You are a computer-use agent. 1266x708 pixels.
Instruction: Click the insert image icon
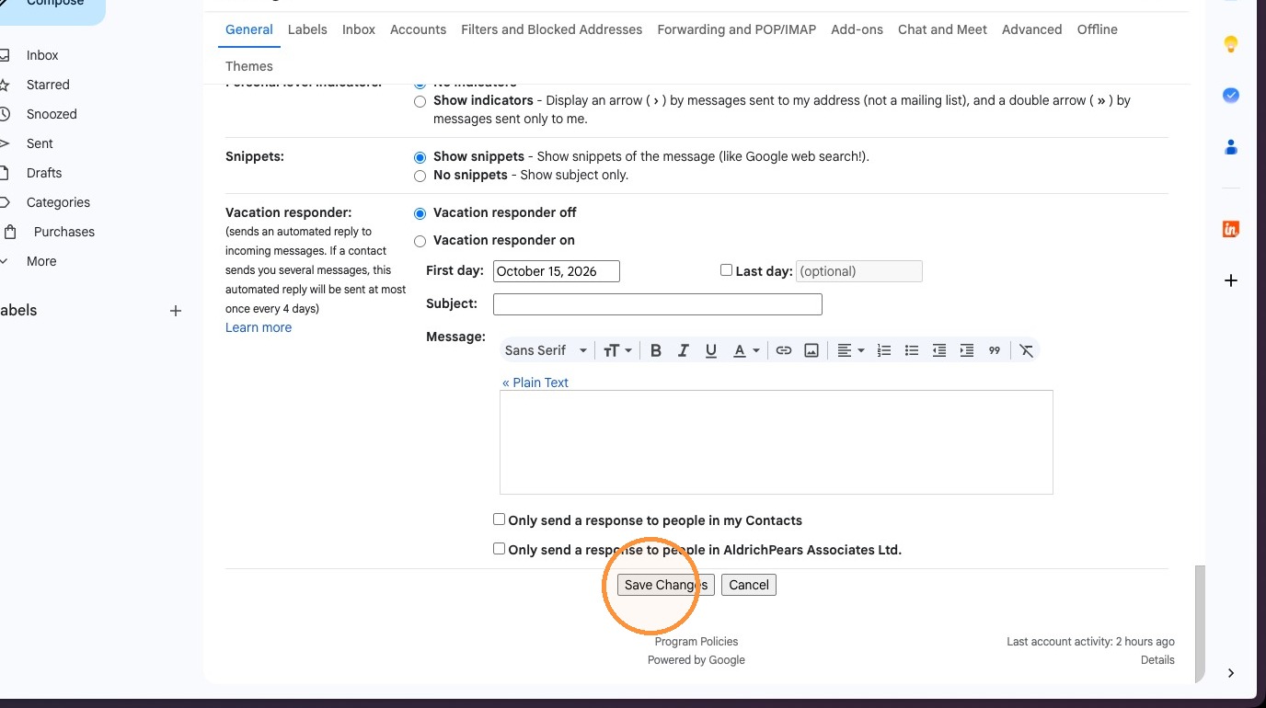tap(811, 350)
